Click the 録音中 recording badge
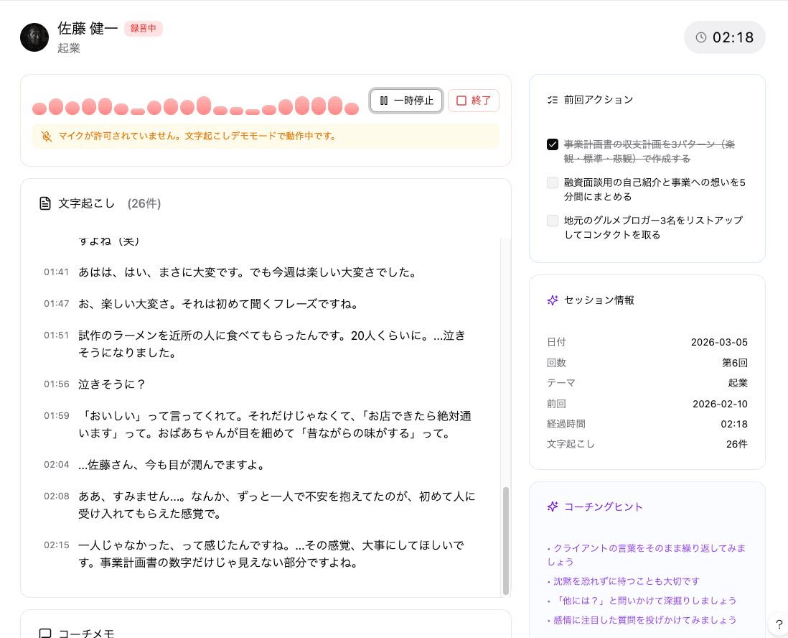Screen dimensions: 788x638 pyautogui.click(x=143, y=29)
